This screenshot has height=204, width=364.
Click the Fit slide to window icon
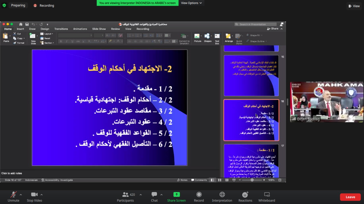tap(280, 180)
